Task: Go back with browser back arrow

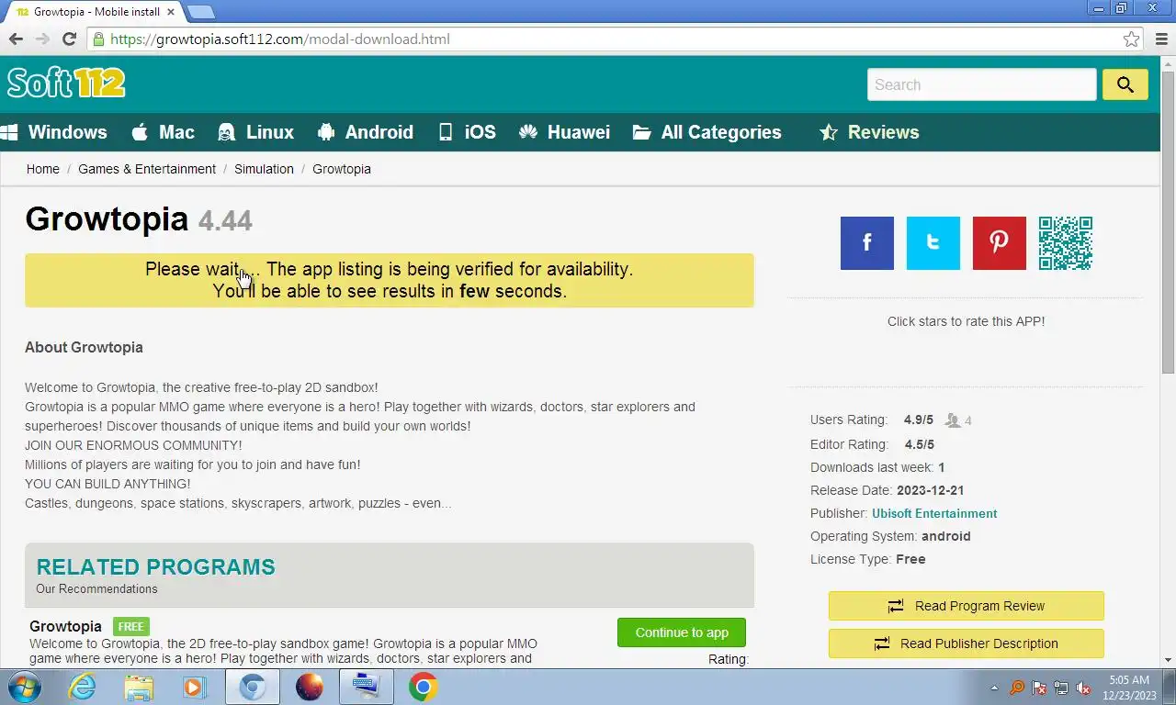Action: tap(16, 39)
